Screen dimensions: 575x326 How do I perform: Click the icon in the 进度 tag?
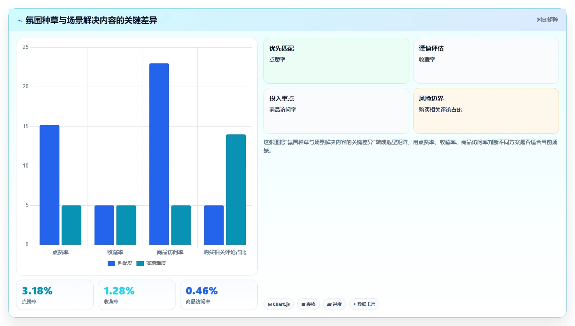tap(329, 305)
